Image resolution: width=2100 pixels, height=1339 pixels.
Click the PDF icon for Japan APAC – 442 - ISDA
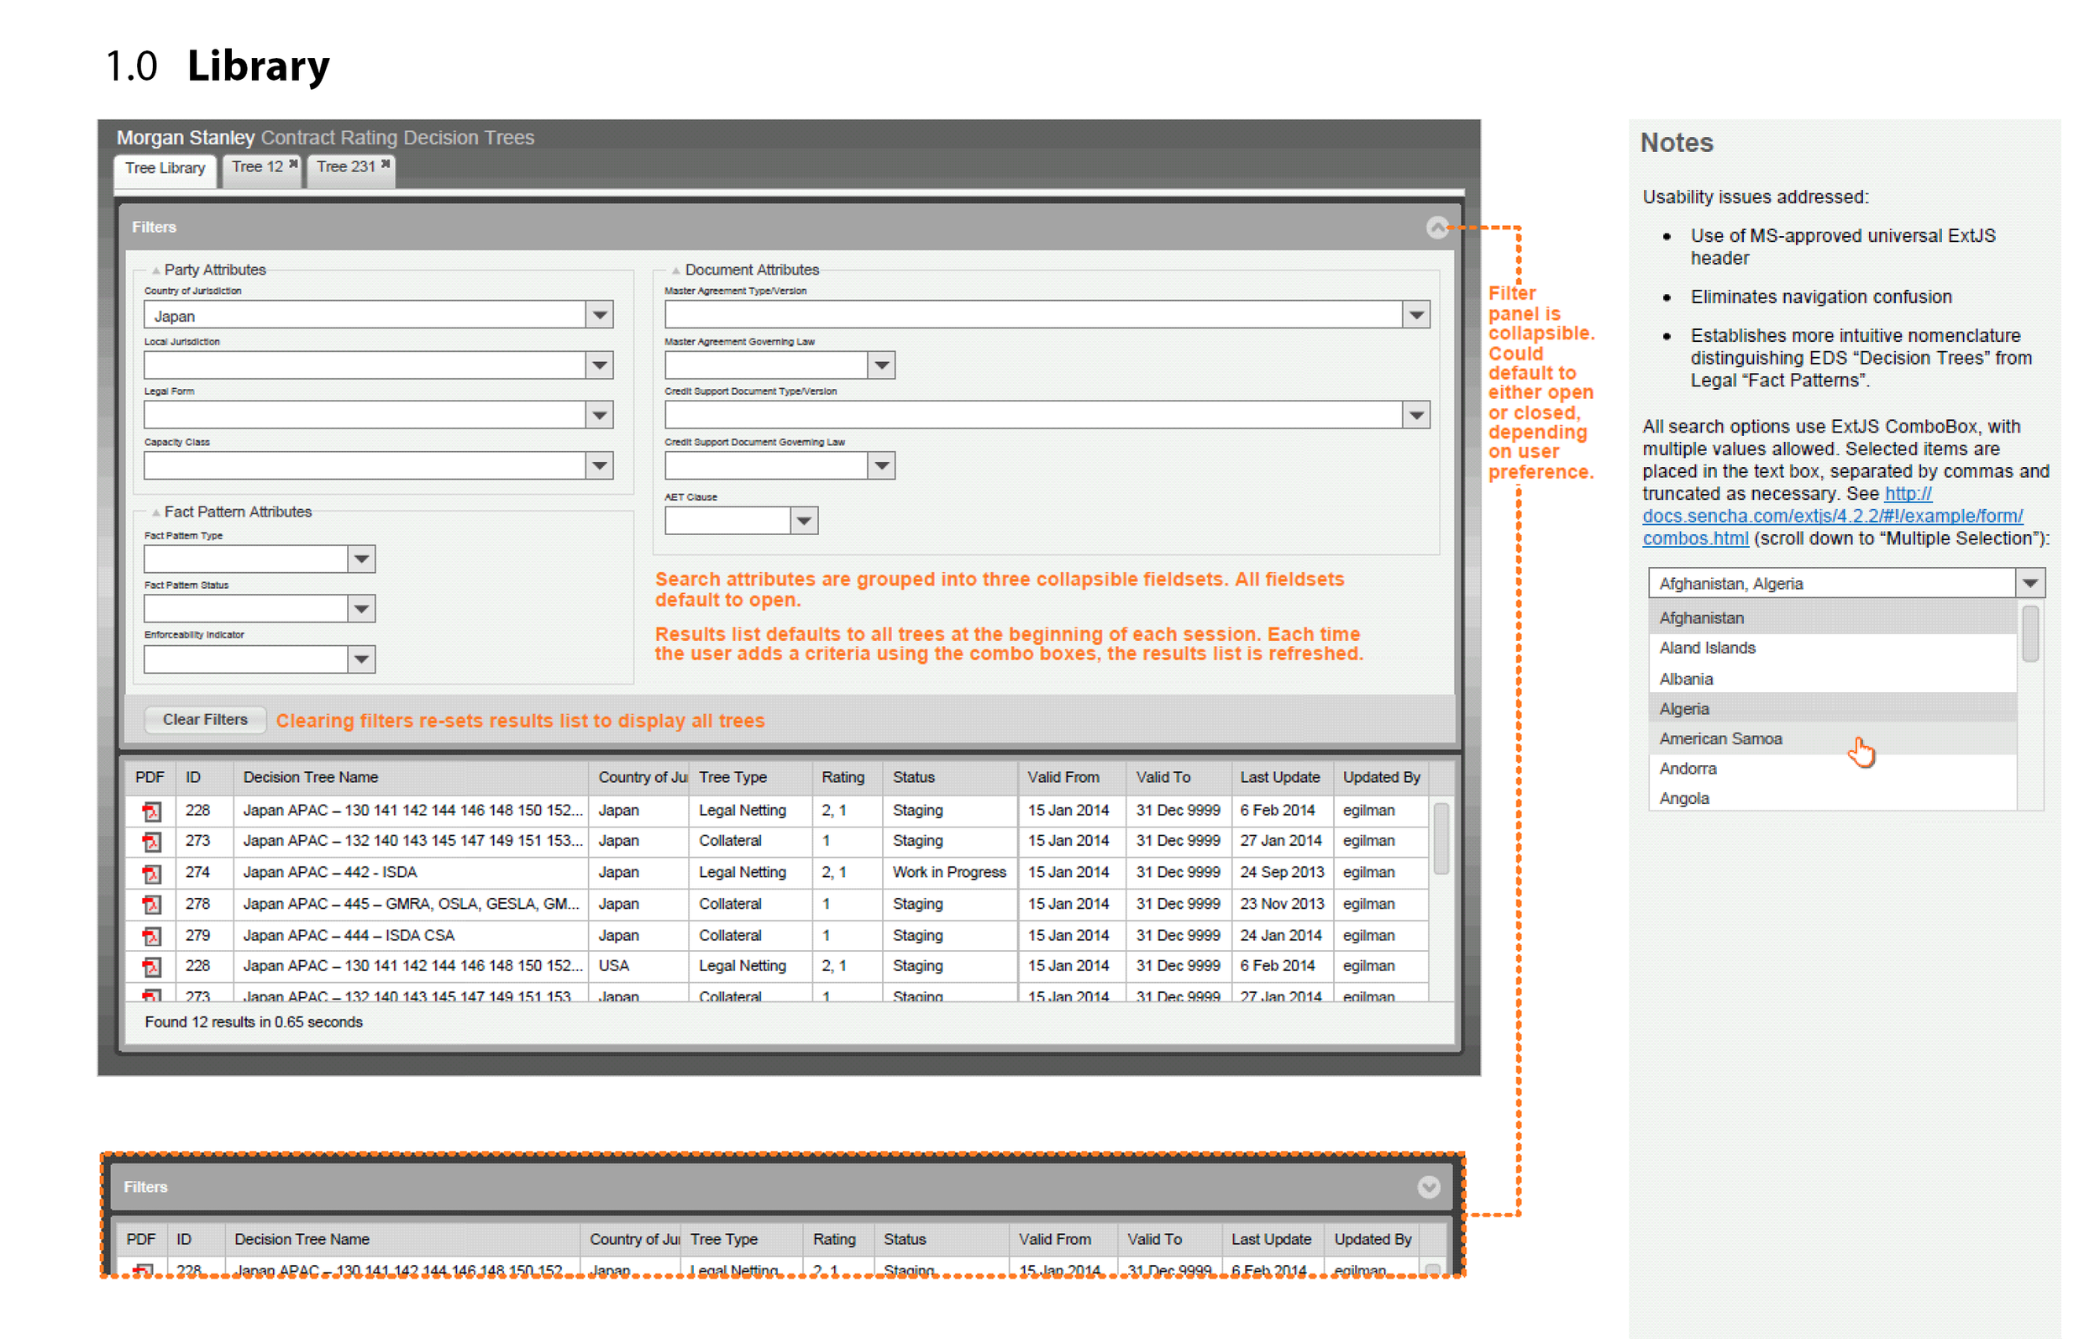pyautogui.click(x=153, y=871)
